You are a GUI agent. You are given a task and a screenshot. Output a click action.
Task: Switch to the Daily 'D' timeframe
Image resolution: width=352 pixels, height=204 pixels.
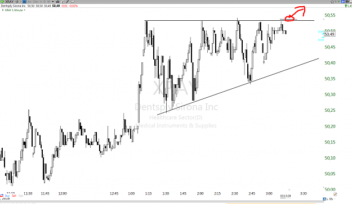pos(44,2)
